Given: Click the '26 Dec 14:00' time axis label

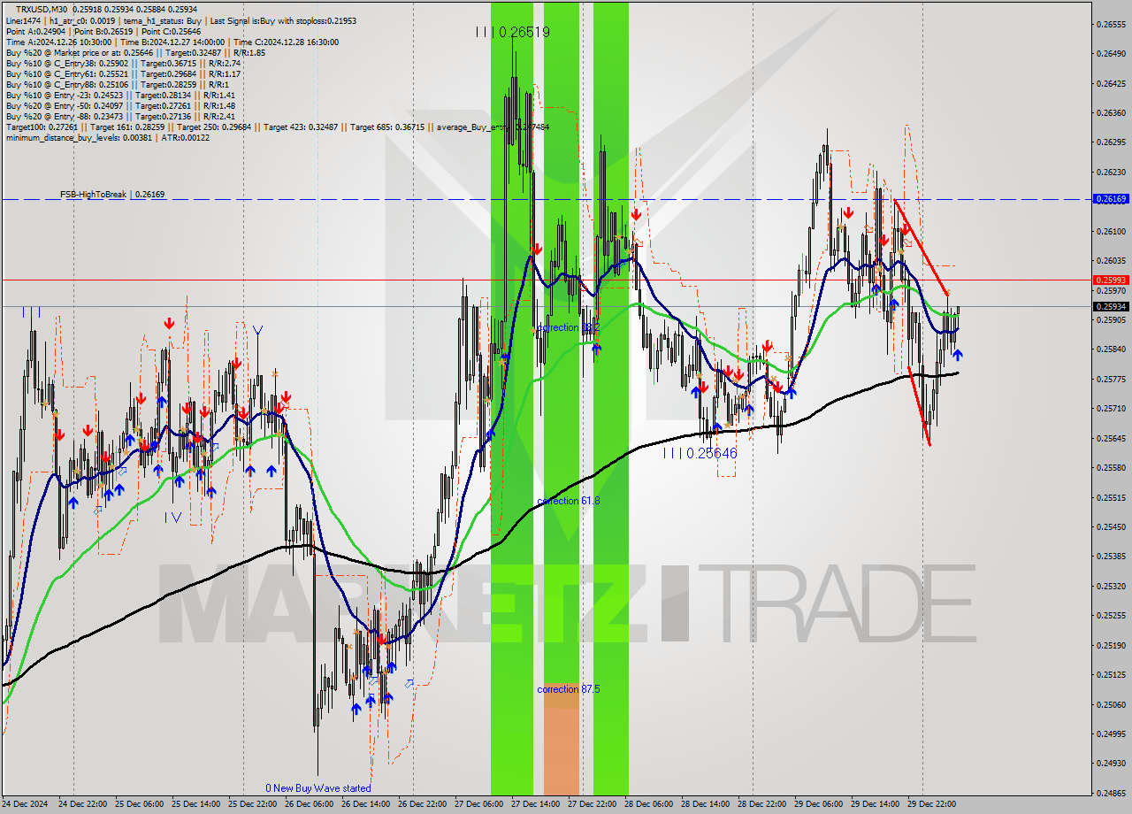Looking at the screenshot, I should click(365, 804).
